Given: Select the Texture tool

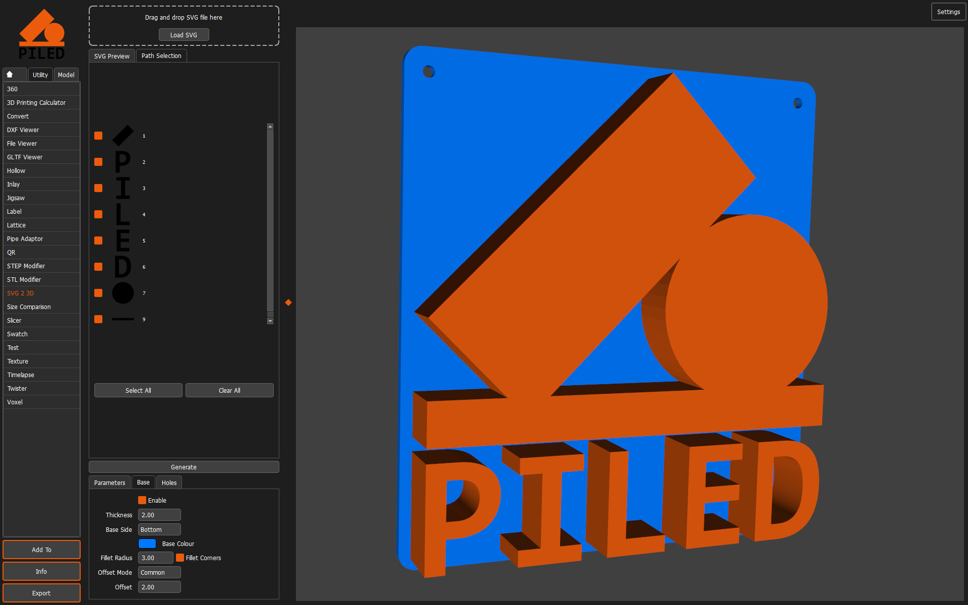Looking at the screenshot, I should click(41, 361).
